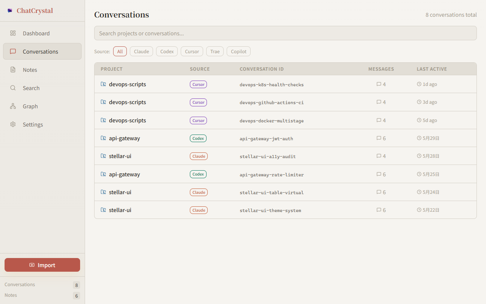Click message count icon for api-gateway-jwt-auth
Screen dimensions: 486x304
(379, 138)
